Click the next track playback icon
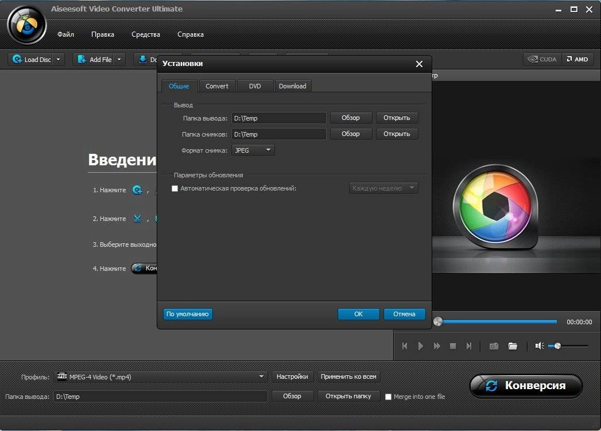 pyautogui.click(x=469, y=346)
